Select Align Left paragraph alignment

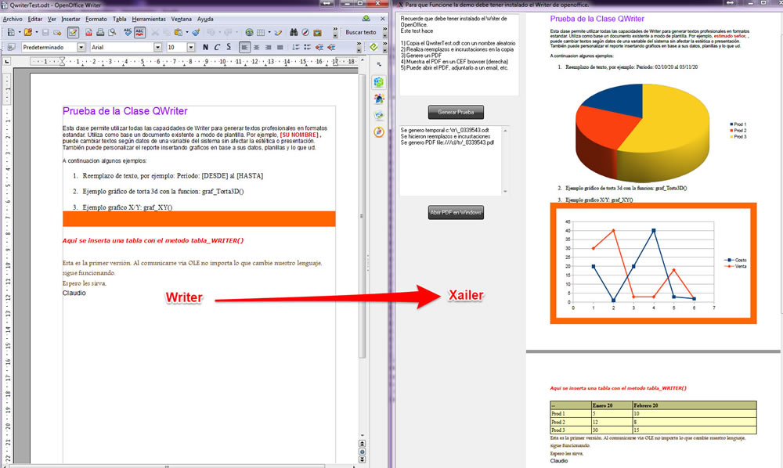click(x=244, y=47)
